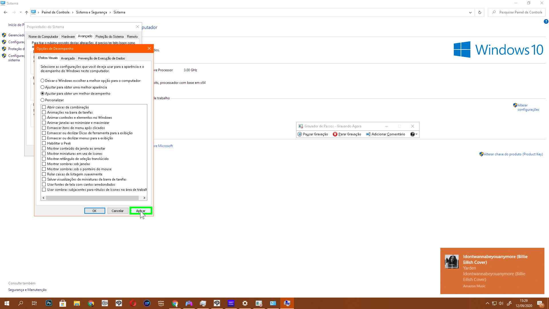Select Ajustar para obter uma melhor aparência

coord(43,87)
